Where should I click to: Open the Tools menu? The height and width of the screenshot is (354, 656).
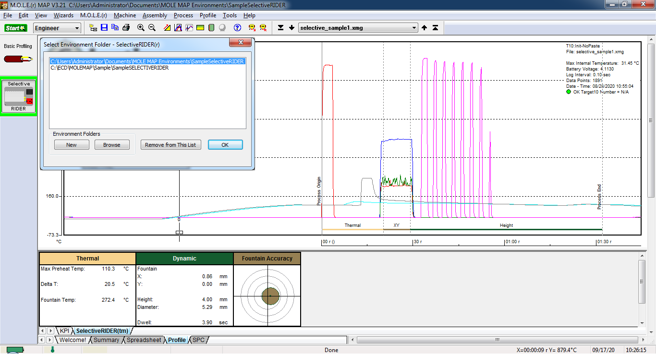point(230,15)
